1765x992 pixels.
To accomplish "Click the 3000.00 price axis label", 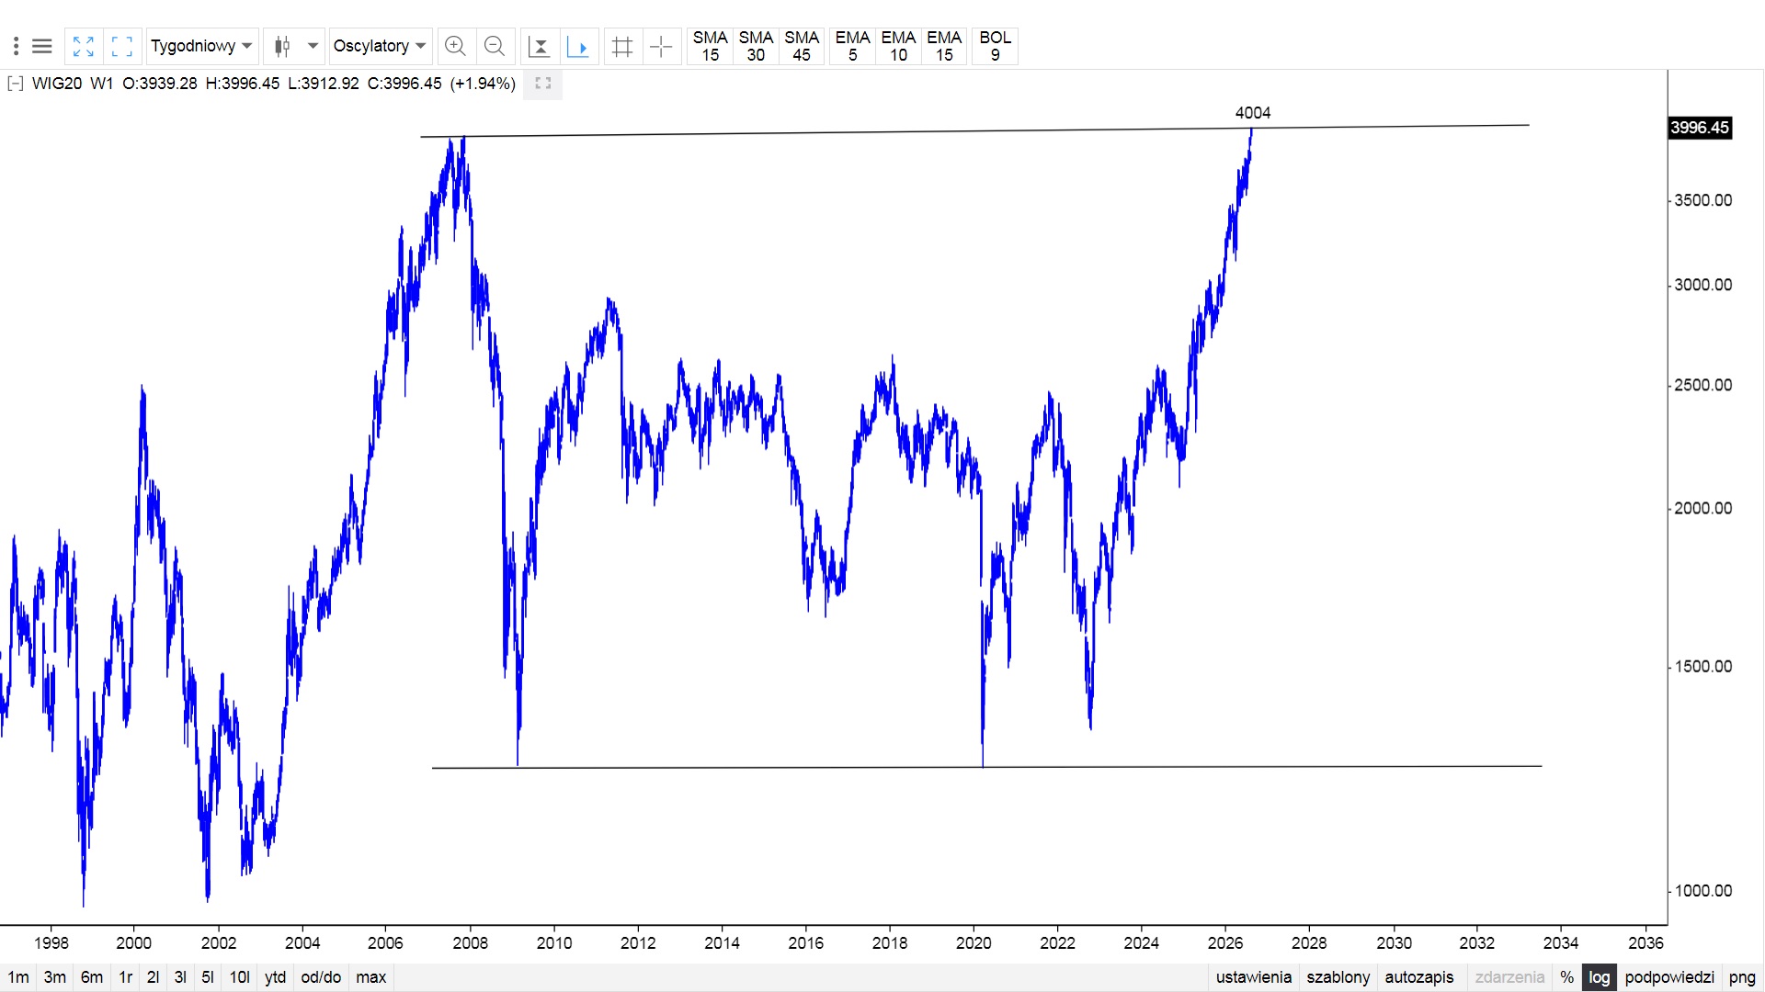I will point(1703,285).
